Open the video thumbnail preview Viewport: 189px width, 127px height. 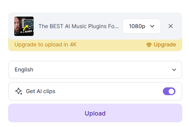[24, 26]
